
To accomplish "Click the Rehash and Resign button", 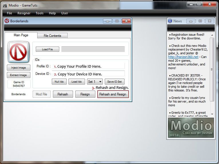I will point(113,94).
